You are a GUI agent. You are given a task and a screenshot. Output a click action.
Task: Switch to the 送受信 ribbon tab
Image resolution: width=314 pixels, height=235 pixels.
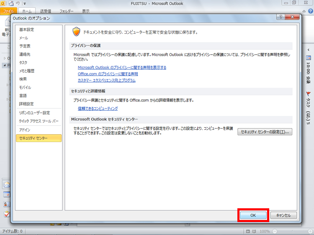pos(46,11)
